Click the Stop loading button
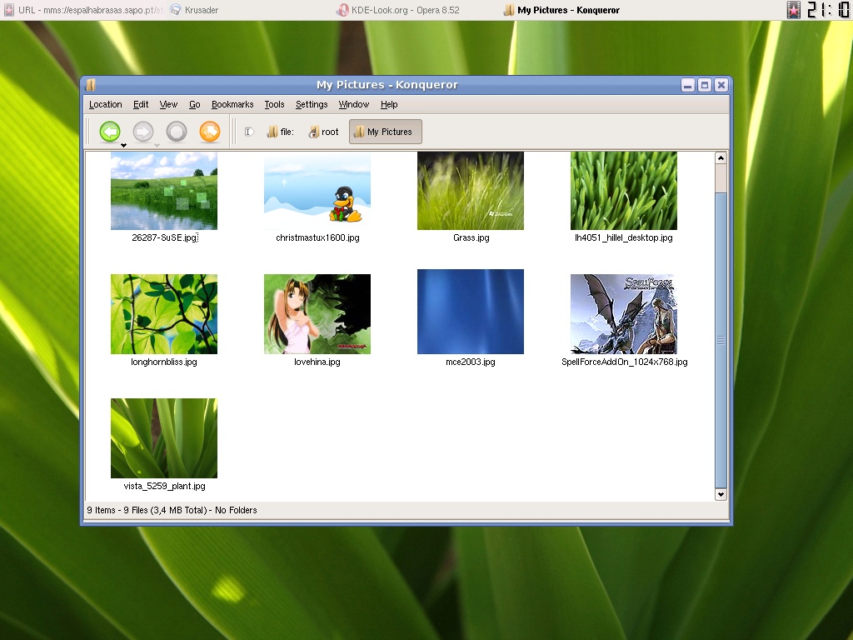The width and height of the screenshot is (853, 640). point(177,132)
